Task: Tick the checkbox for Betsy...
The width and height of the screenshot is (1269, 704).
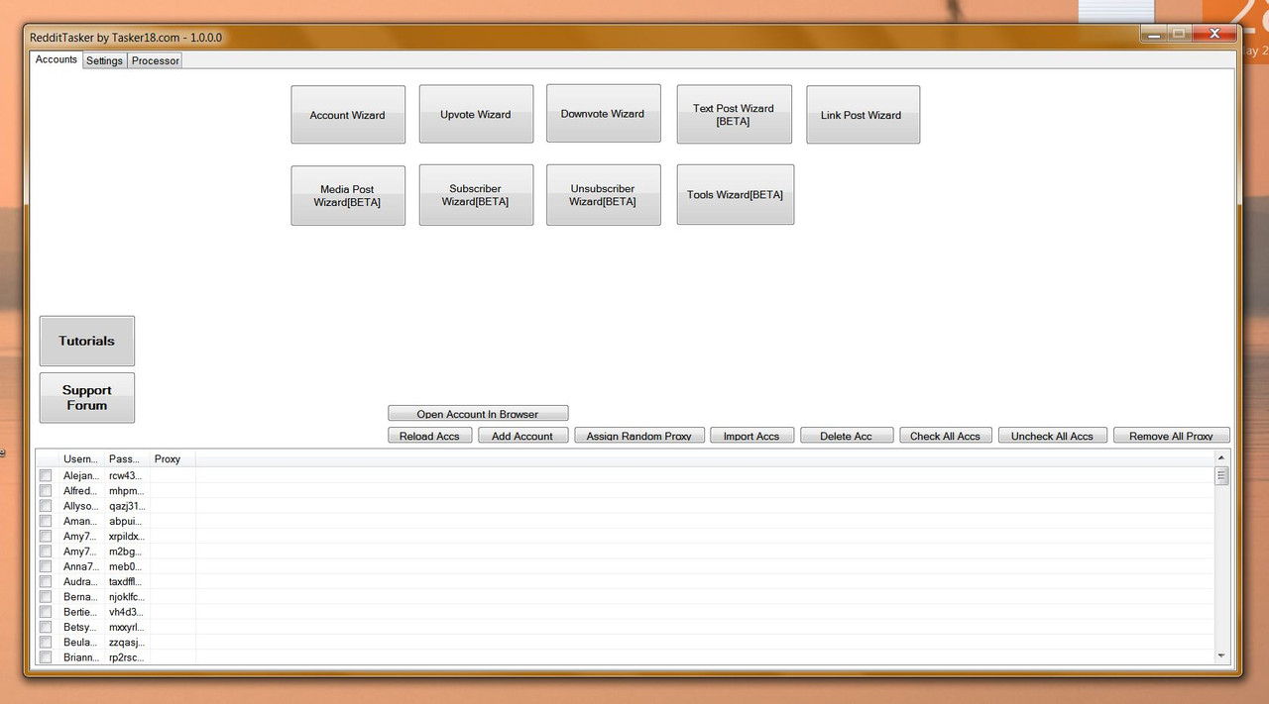Action: (46, 627)
